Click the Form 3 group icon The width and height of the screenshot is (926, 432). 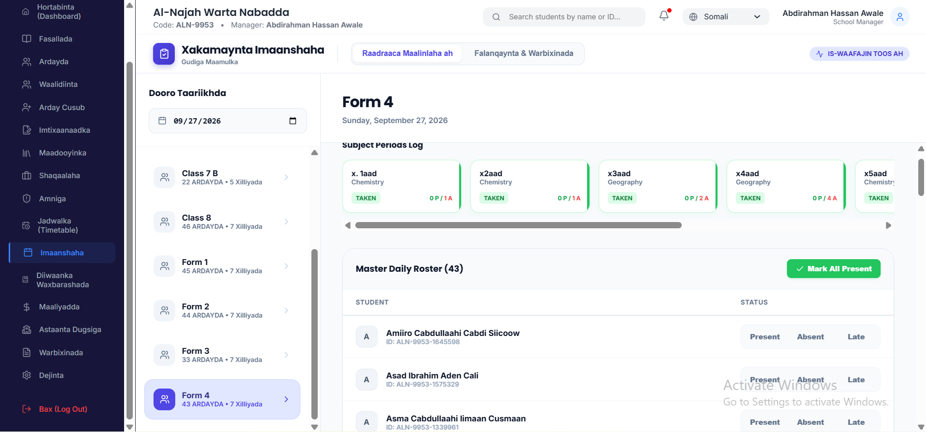[164, 355]
